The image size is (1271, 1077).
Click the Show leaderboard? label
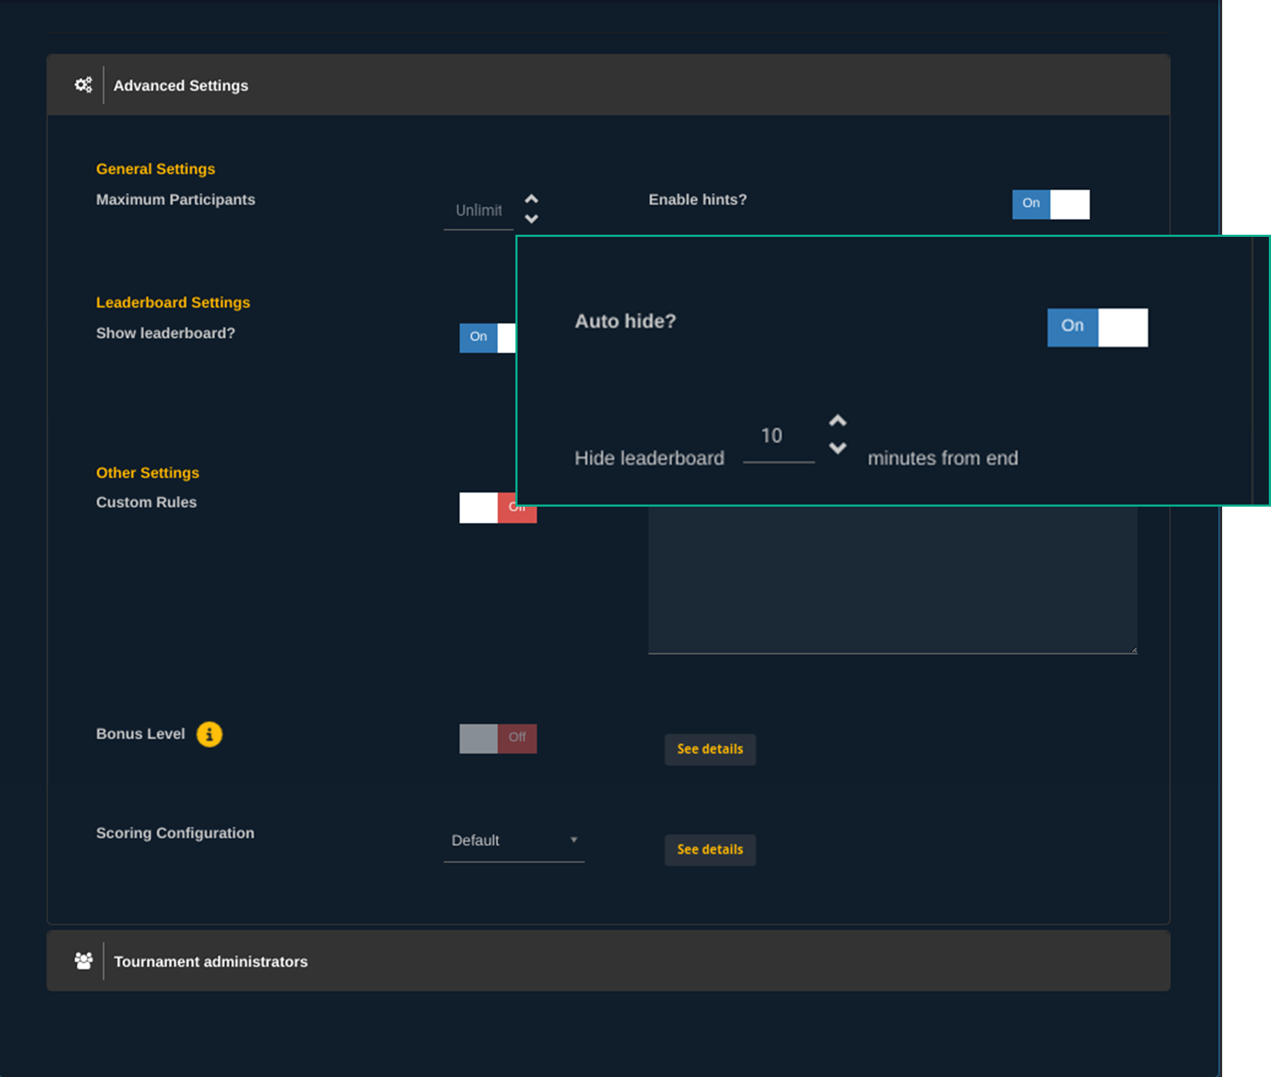click(x=165, y=334)
